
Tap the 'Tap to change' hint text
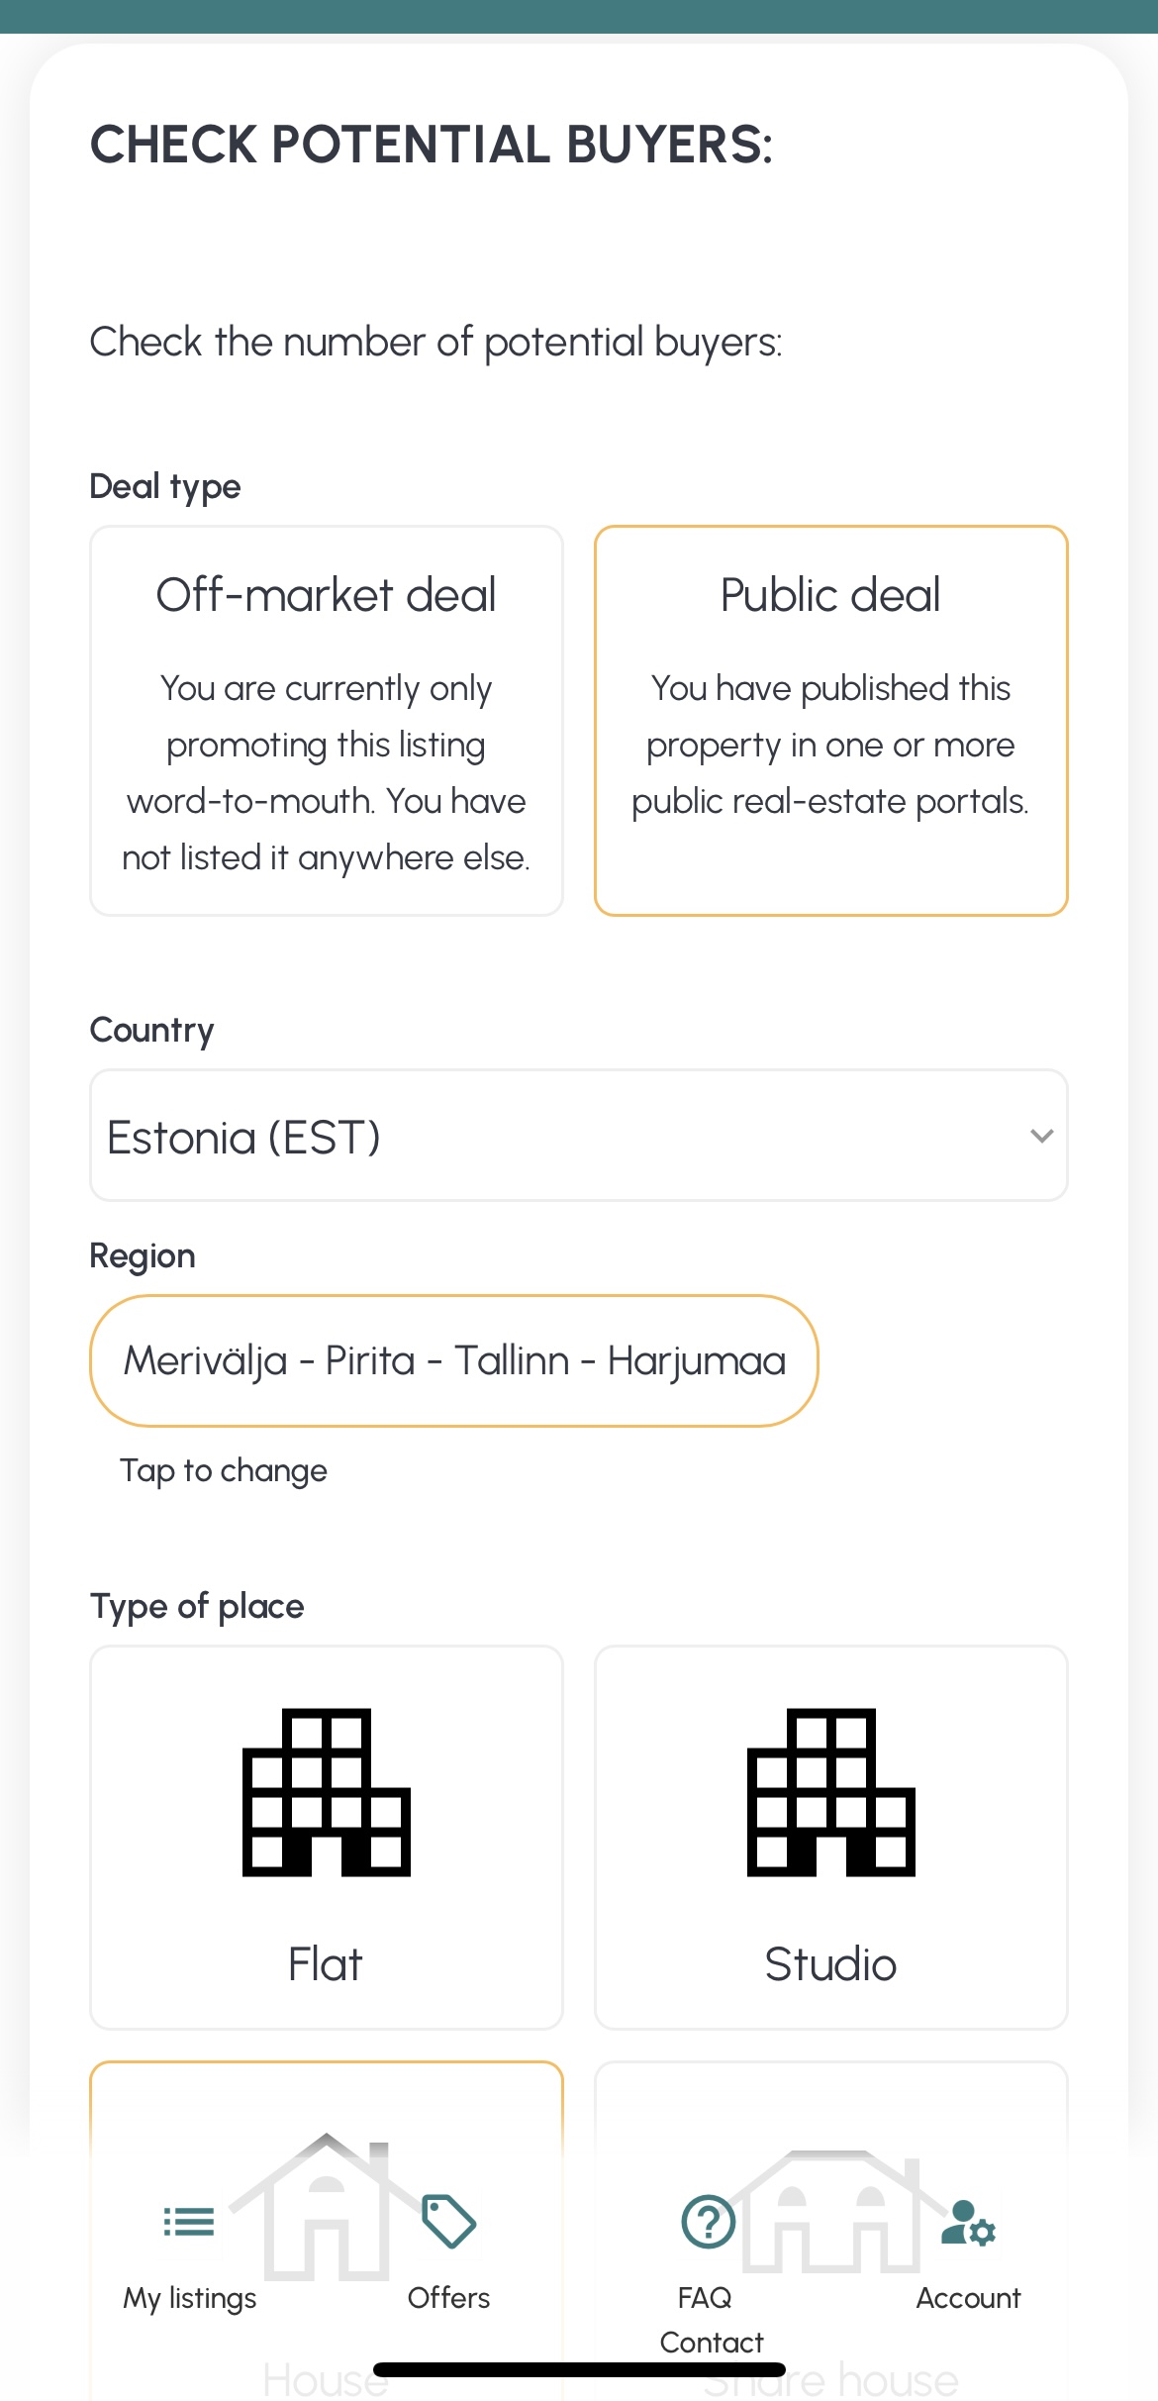coord(224,1470)
